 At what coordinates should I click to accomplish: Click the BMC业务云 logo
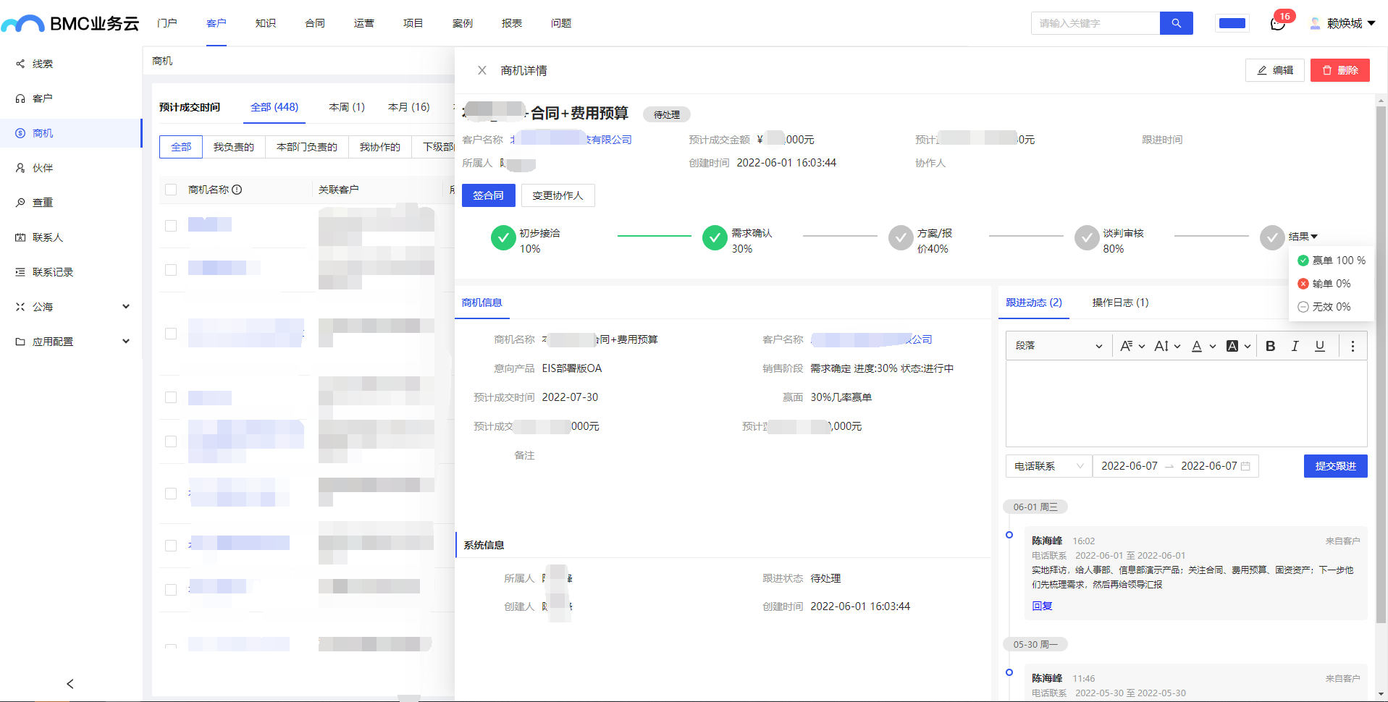click(70, 23)
